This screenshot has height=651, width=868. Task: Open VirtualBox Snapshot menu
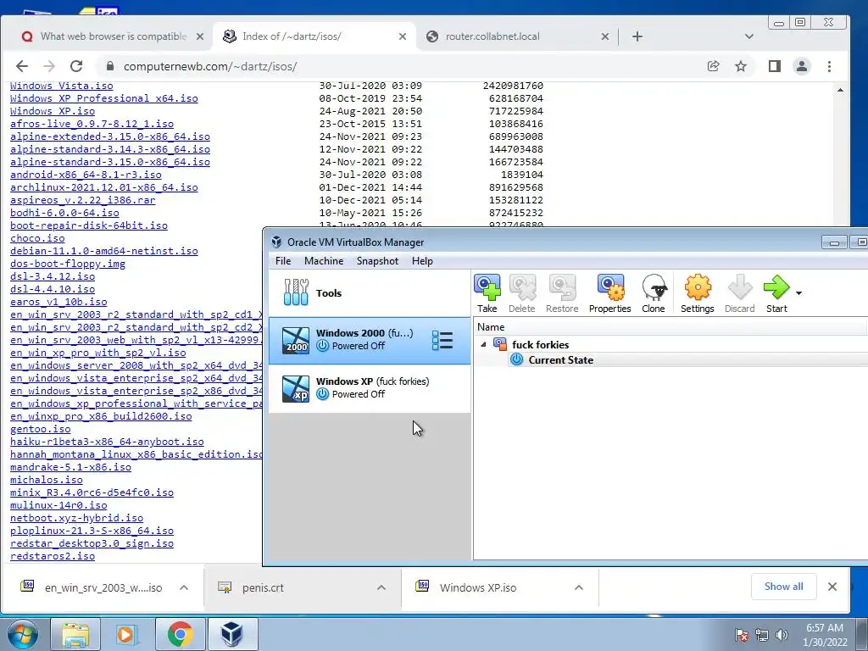377,261
